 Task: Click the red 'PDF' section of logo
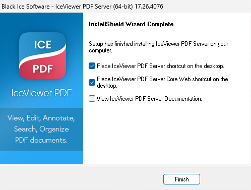(43, 69)
